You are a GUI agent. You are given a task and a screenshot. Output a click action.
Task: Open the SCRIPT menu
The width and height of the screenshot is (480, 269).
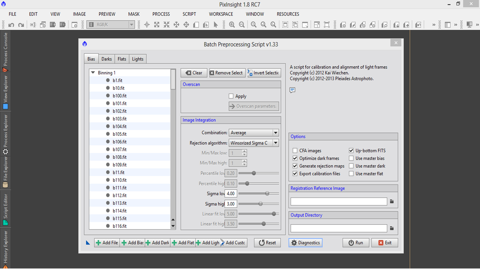[189, 14]
